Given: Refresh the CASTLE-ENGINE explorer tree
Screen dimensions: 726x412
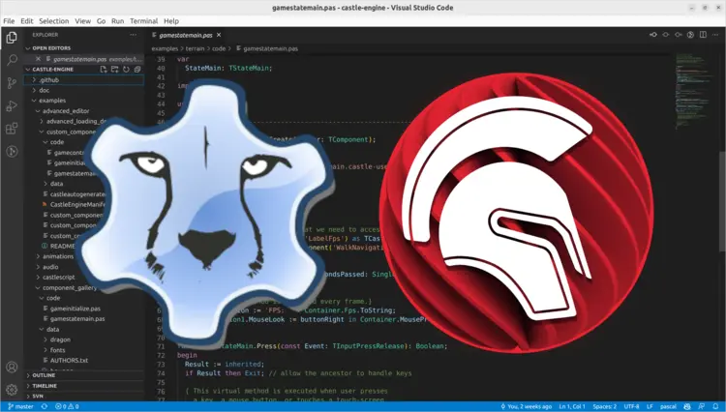Looking at the screenshot, I should [126, 70].
